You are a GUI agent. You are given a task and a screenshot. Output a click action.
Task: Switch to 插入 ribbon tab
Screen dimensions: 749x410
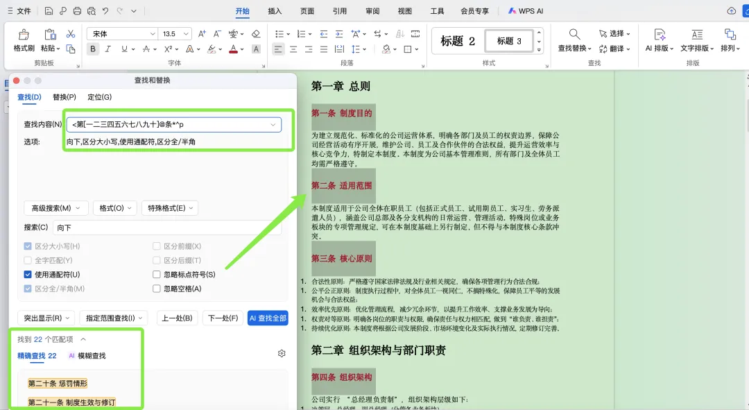tap(275, 11)
